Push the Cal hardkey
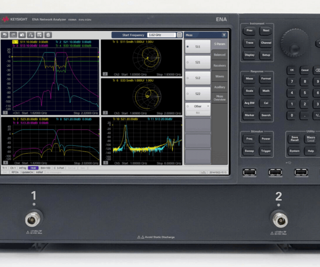 pyautogui.click(x=266, y=103)
